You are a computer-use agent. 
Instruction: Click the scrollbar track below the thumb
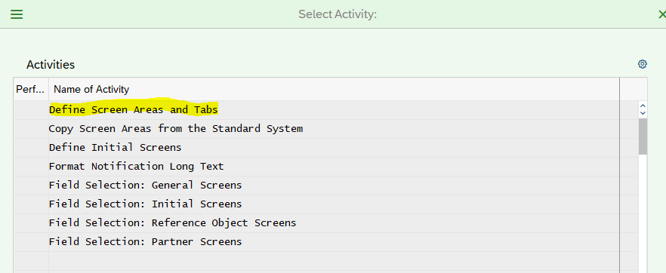(x=643, y=212)
